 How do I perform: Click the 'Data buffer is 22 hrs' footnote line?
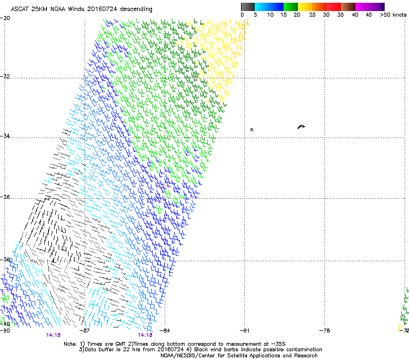click(x=200, y=350)
